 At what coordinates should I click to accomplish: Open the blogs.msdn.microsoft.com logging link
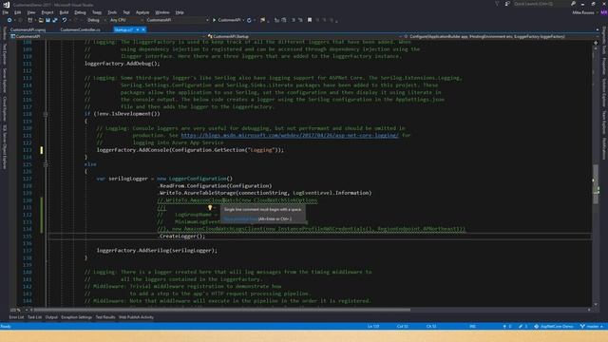[x=290, y=135]
